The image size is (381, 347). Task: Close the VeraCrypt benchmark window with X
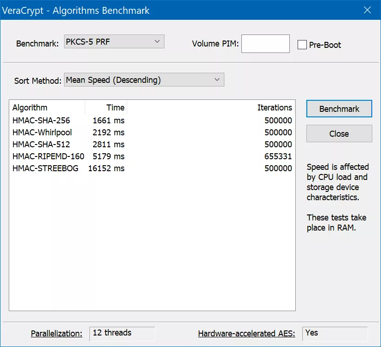coord(367,10)
